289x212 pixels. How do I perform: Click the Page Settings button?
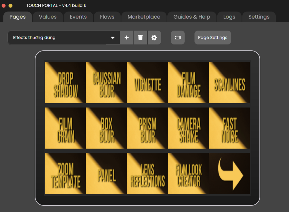click(213, 38)
